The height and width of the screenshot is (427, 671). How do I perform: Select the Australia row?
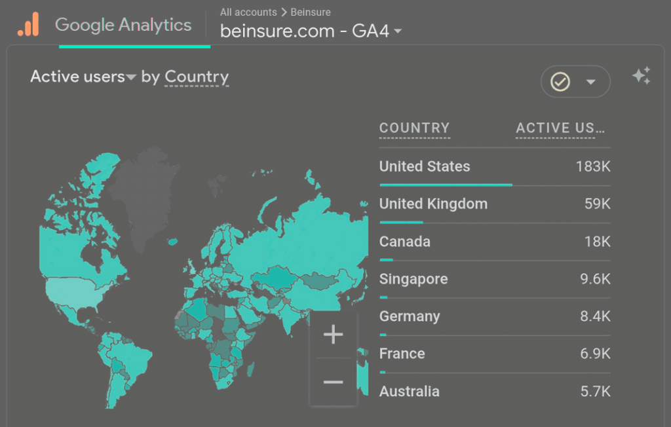coord(495,391)
